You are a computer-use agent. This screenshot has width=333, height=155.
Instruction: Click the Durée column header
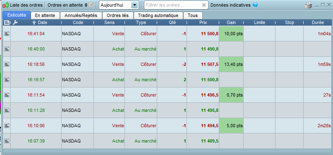click(318, 22)
